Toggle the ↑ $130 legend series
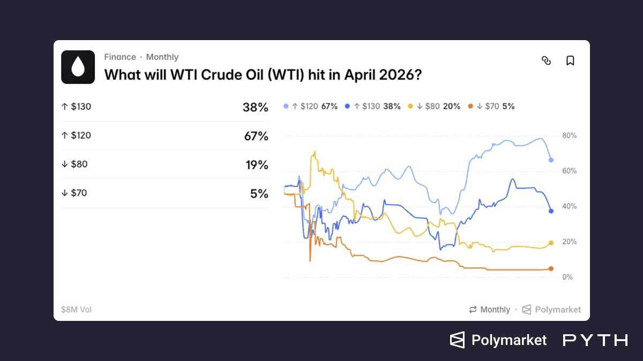 coord(373,106)
